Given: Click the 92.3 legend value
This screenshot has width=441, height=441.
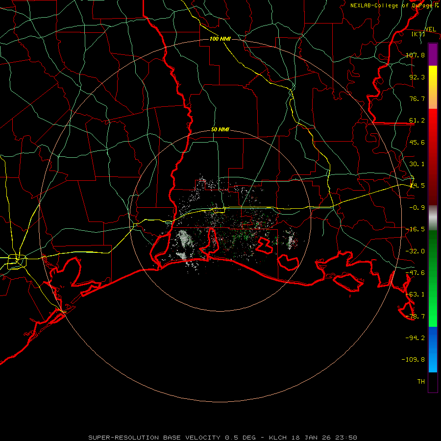Looking at the screenshot, I should (x=417, y=77).
